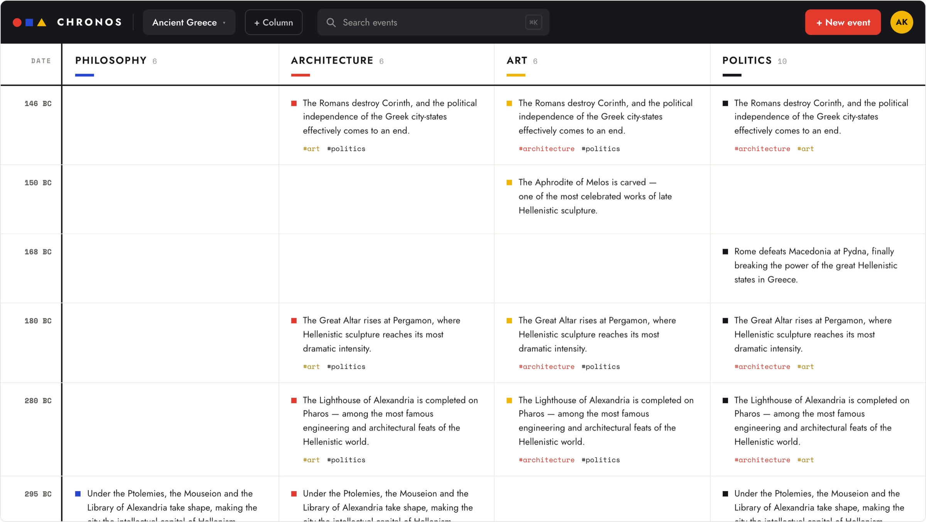Select the Architecture column header
Viewport: 926px width, 522px height.
(332, 61)
